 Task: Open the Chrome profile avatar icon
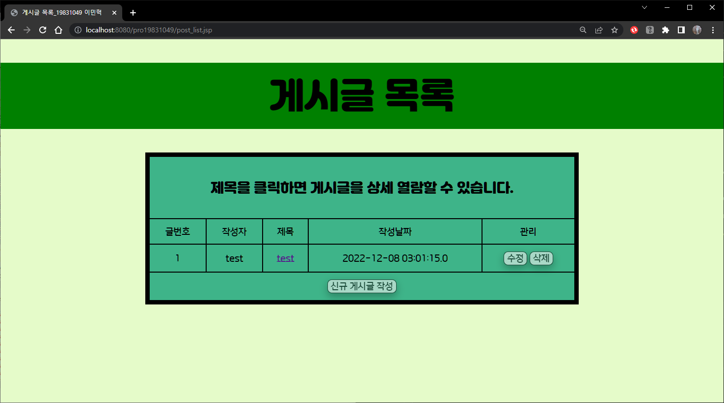point(697,30)
